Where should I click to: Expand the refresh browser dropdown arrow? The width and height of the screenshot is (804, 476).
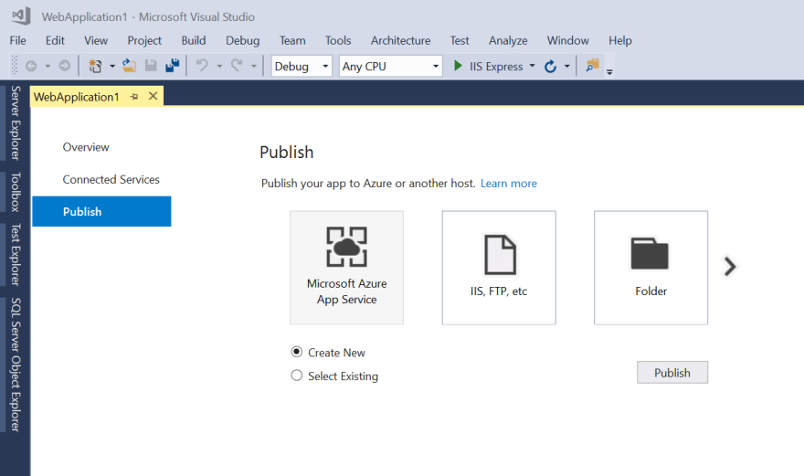(567, 66)
